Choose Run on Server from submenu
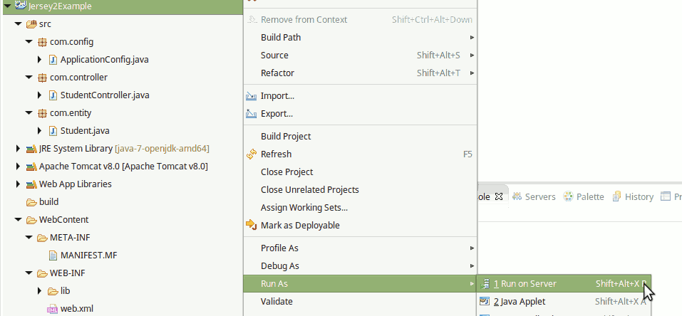682x316 pixels. click(x=528, y=283)
